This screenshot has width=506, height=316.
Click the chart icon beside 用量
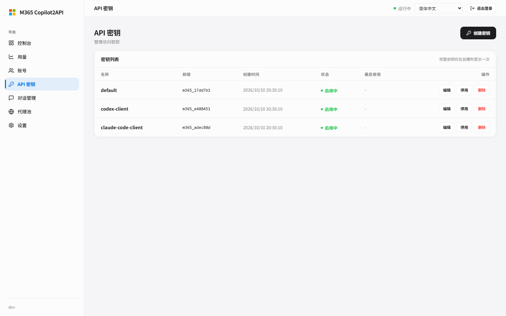[11, 57]
